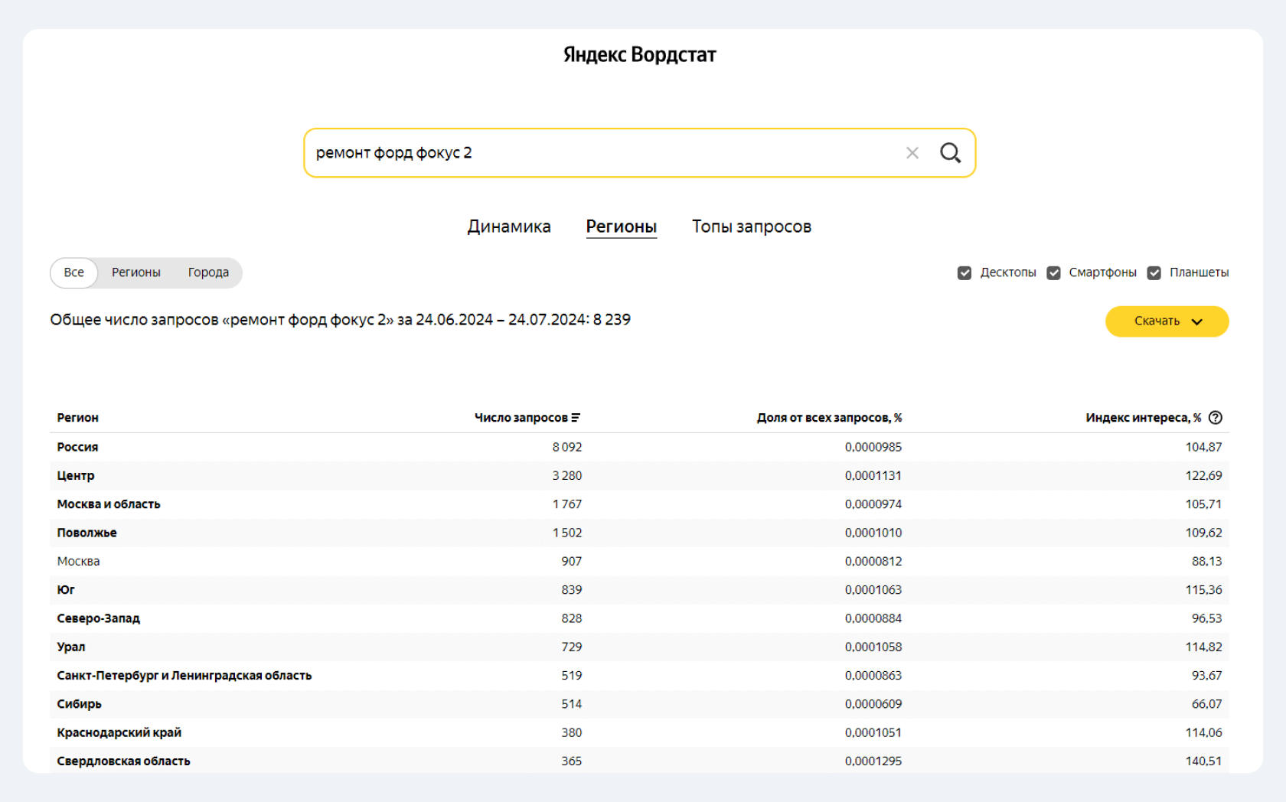The width and height of the screenshot is (1286, 802).
Task: Click the Поволжье region name
Action: tap(86, 533)
